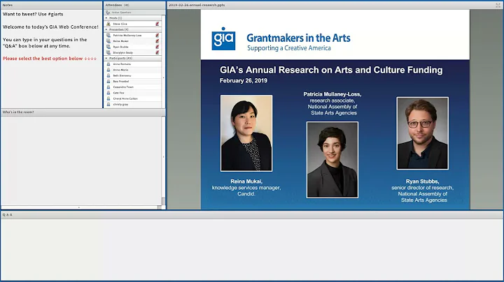The height and width of the screenshot is (282, 504).
Task: Click participant icon beside Casandra Town
Action: (x=108, y=87)
